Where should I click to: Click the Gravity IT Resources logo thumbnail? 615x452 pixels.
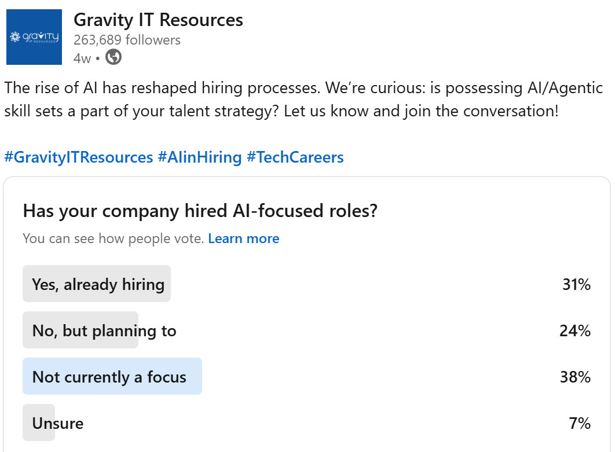point(34,37)
